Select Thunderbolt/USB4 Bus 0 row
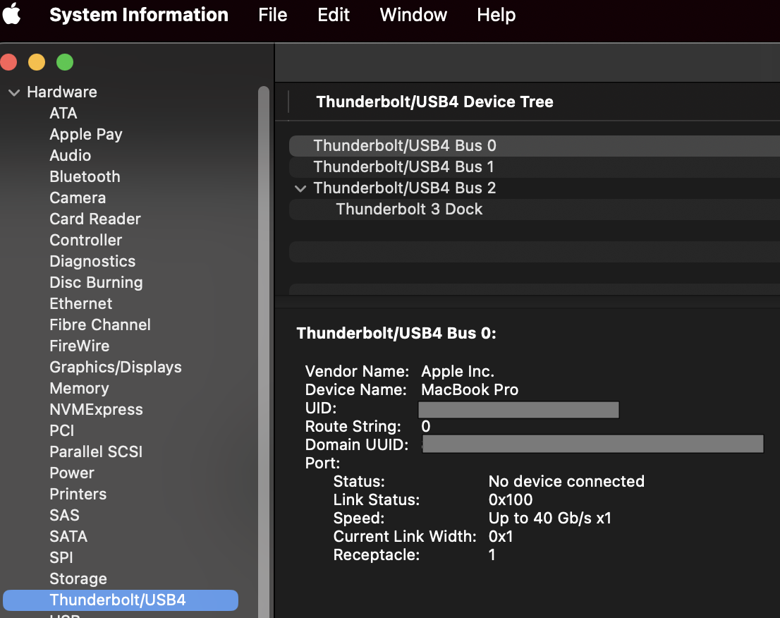 535,146
